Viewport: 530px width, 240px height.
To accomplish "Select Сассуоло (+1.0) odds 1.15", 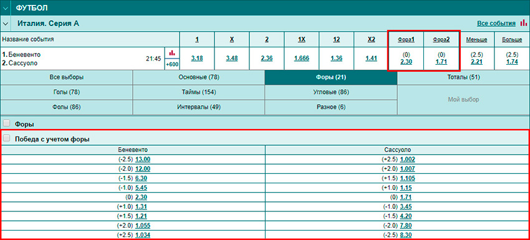I will [406, 188].
